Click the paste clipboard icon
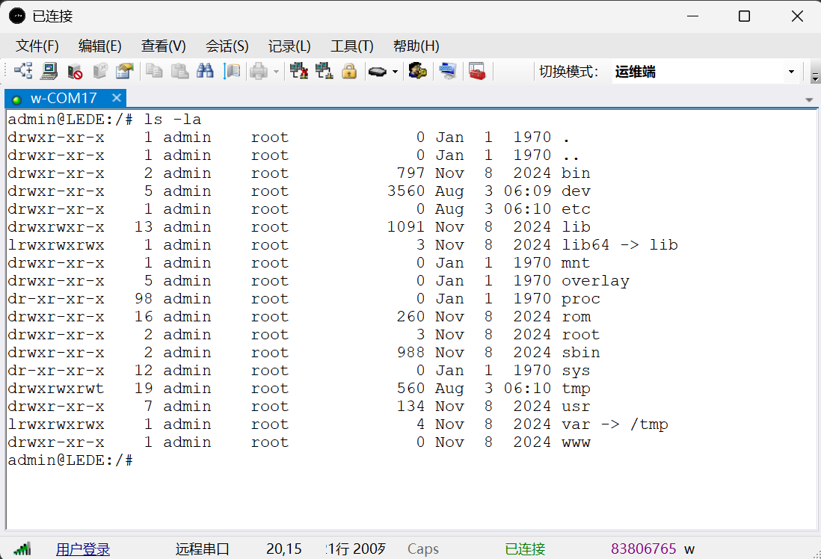Image resolution: width=821 pixels, height=559 pixels. pos(179,72)
